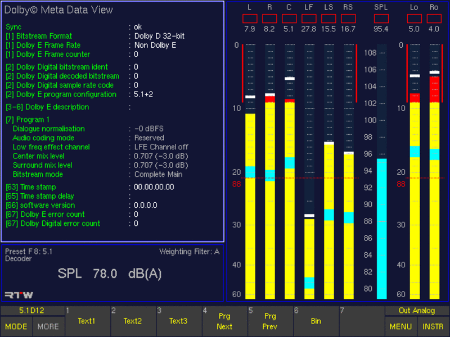Click the LS channel peak value 15.5

(328, 29)
